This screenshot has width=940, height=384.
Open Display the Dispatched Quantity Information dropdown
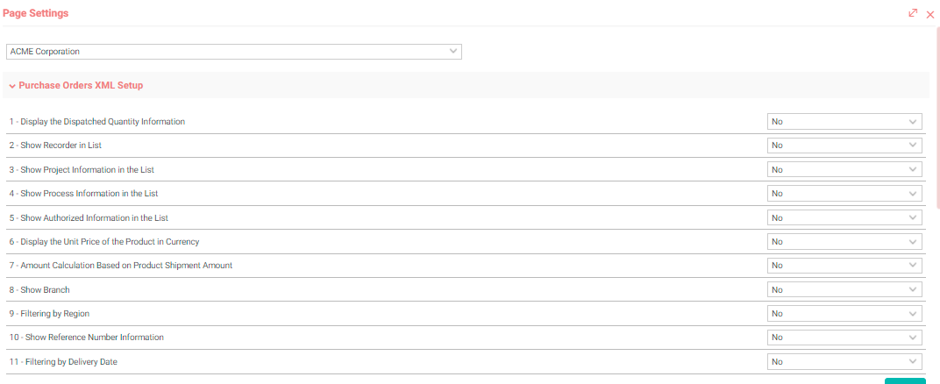(844, 122)
